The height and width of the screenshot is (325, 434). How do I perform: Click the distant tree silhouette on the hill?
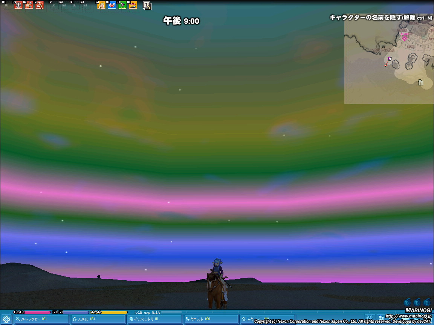pos(99,276)
